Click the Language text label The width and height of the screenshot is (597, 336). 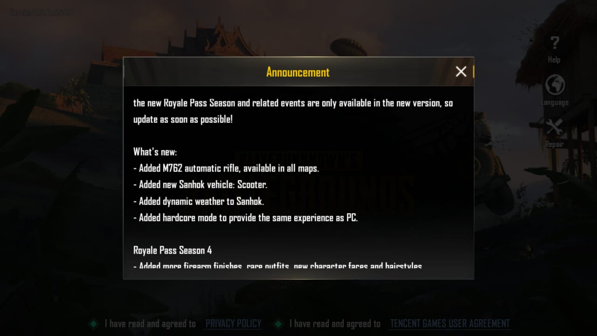554,102
